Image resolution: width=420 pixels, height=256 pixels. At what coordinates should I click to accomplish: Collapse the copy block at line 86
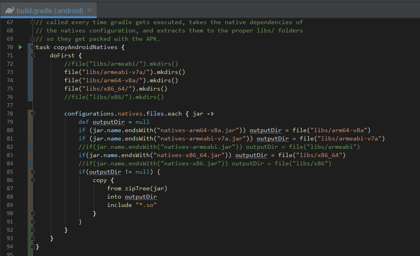(x=32, y=180)
